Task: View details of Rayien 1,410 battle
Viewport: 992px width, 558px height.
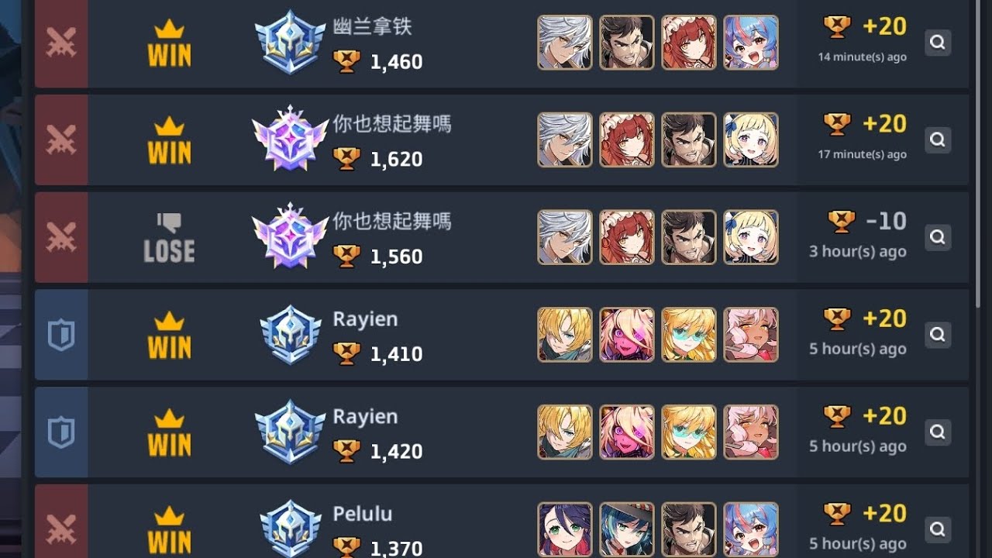Action: (938, 335)
